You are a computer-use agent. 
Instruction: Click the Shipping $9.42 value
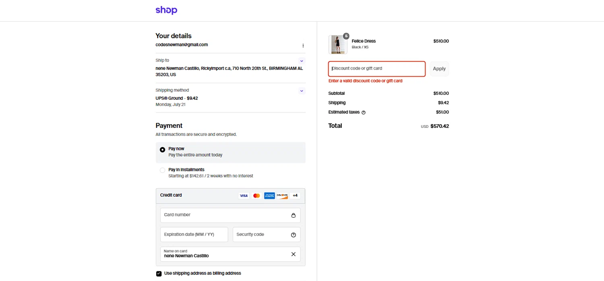point(443,103)
